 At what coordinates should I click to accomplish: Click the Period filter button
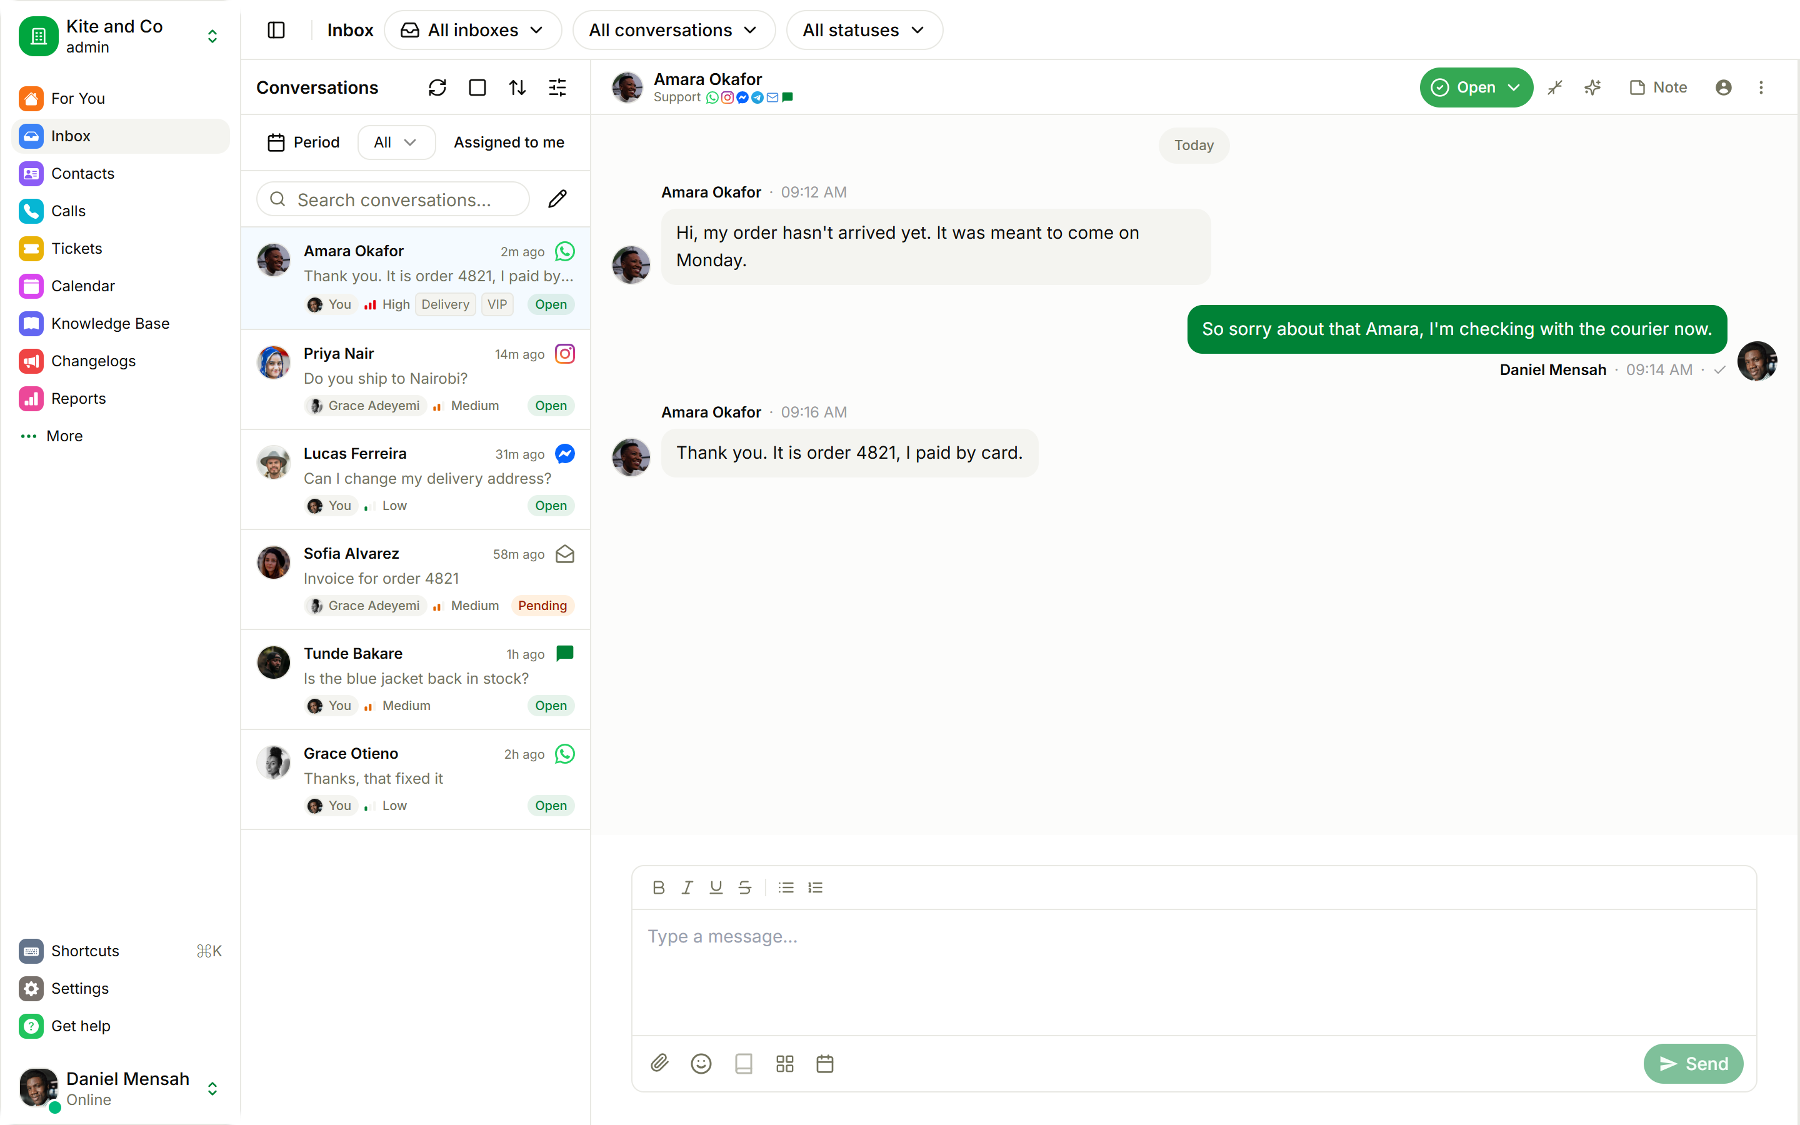click(304, 142)
